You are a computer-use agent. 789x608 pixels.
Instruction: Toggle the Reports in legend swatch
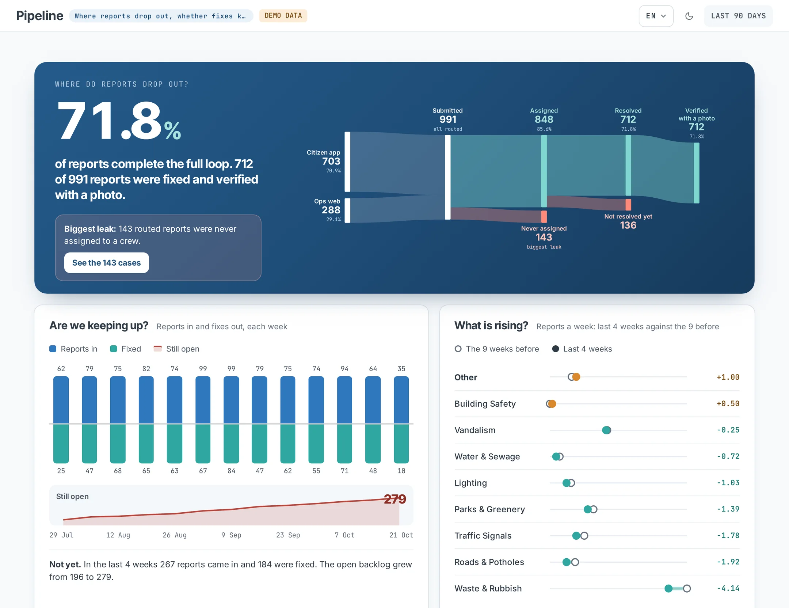(53, 349)
